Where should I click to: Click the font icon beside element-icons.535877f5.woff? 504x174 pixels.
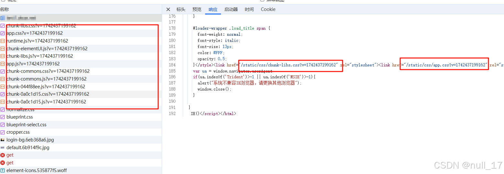pyautogui.click(x=3, y=170)
